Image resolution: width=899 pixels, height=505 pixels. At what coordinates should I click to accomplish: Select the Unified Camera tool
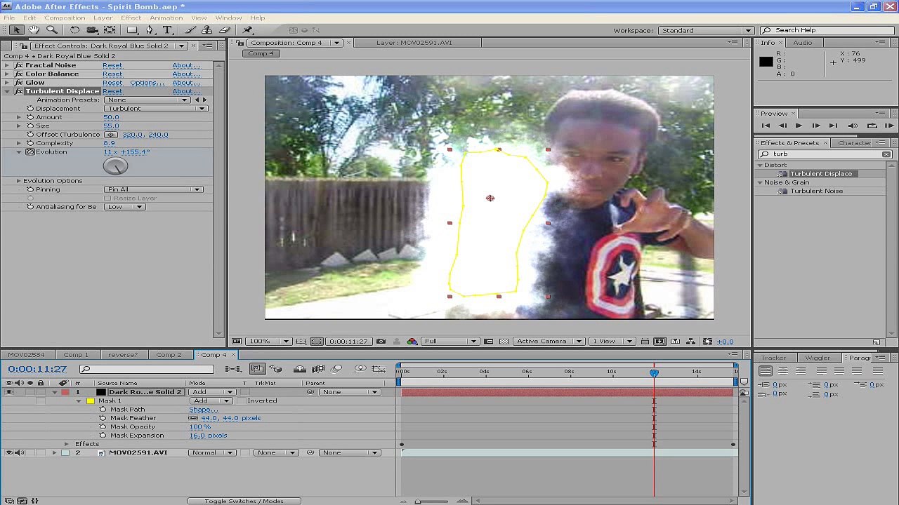pos(92,30)
